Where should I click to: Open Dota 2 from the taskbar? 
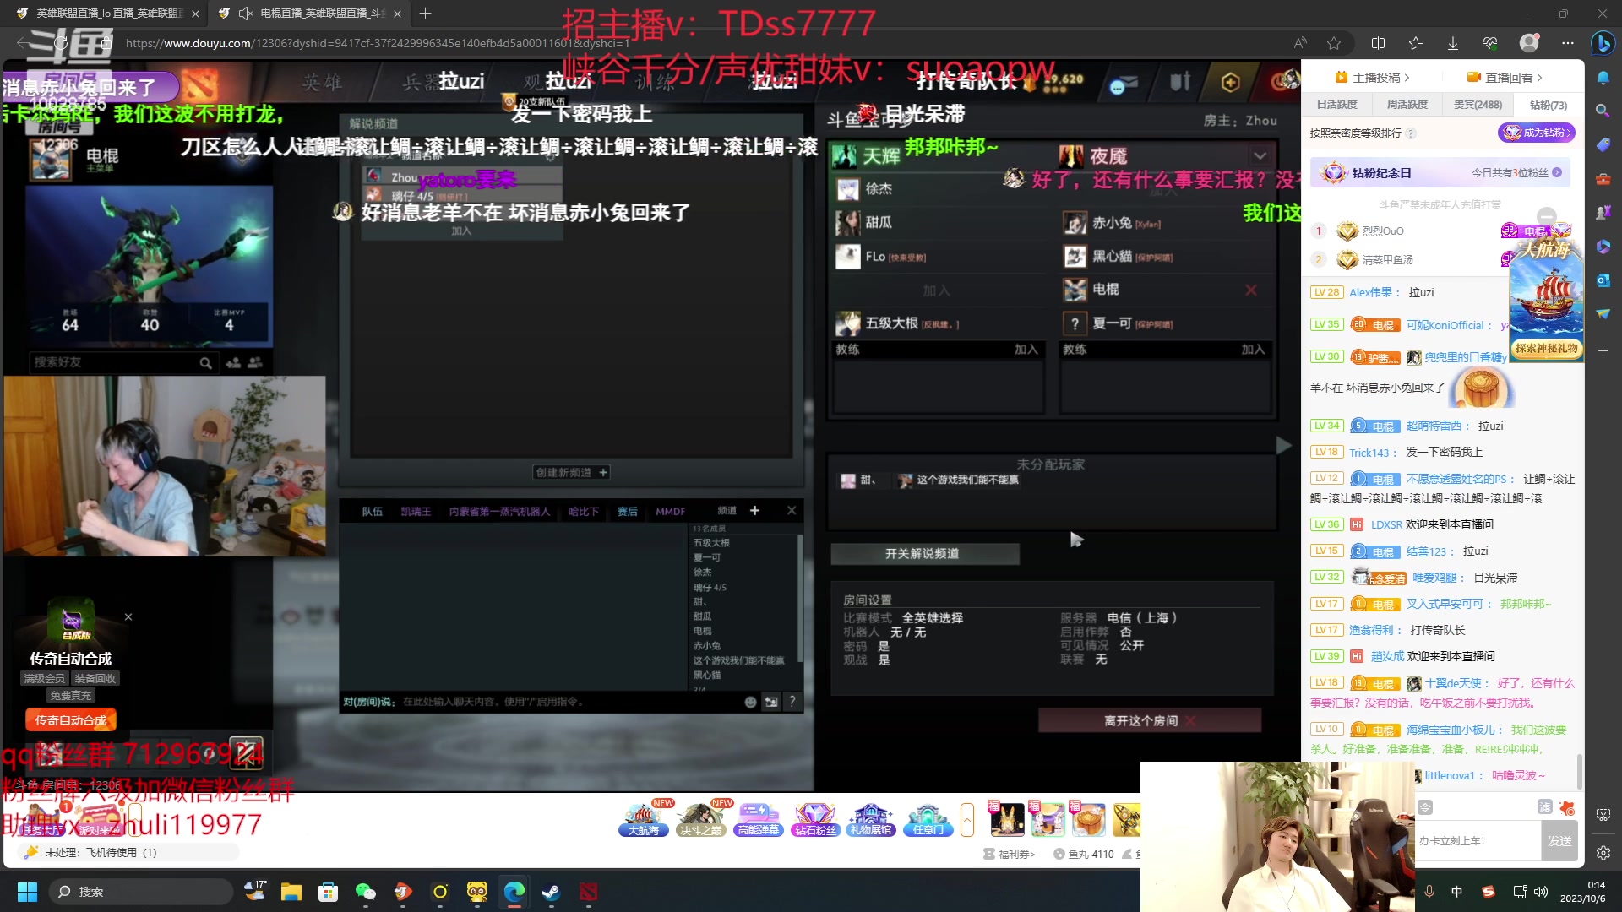[588, 892]
